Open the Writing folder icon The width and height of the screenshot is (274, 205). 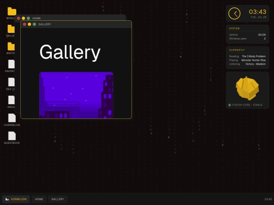11,47
